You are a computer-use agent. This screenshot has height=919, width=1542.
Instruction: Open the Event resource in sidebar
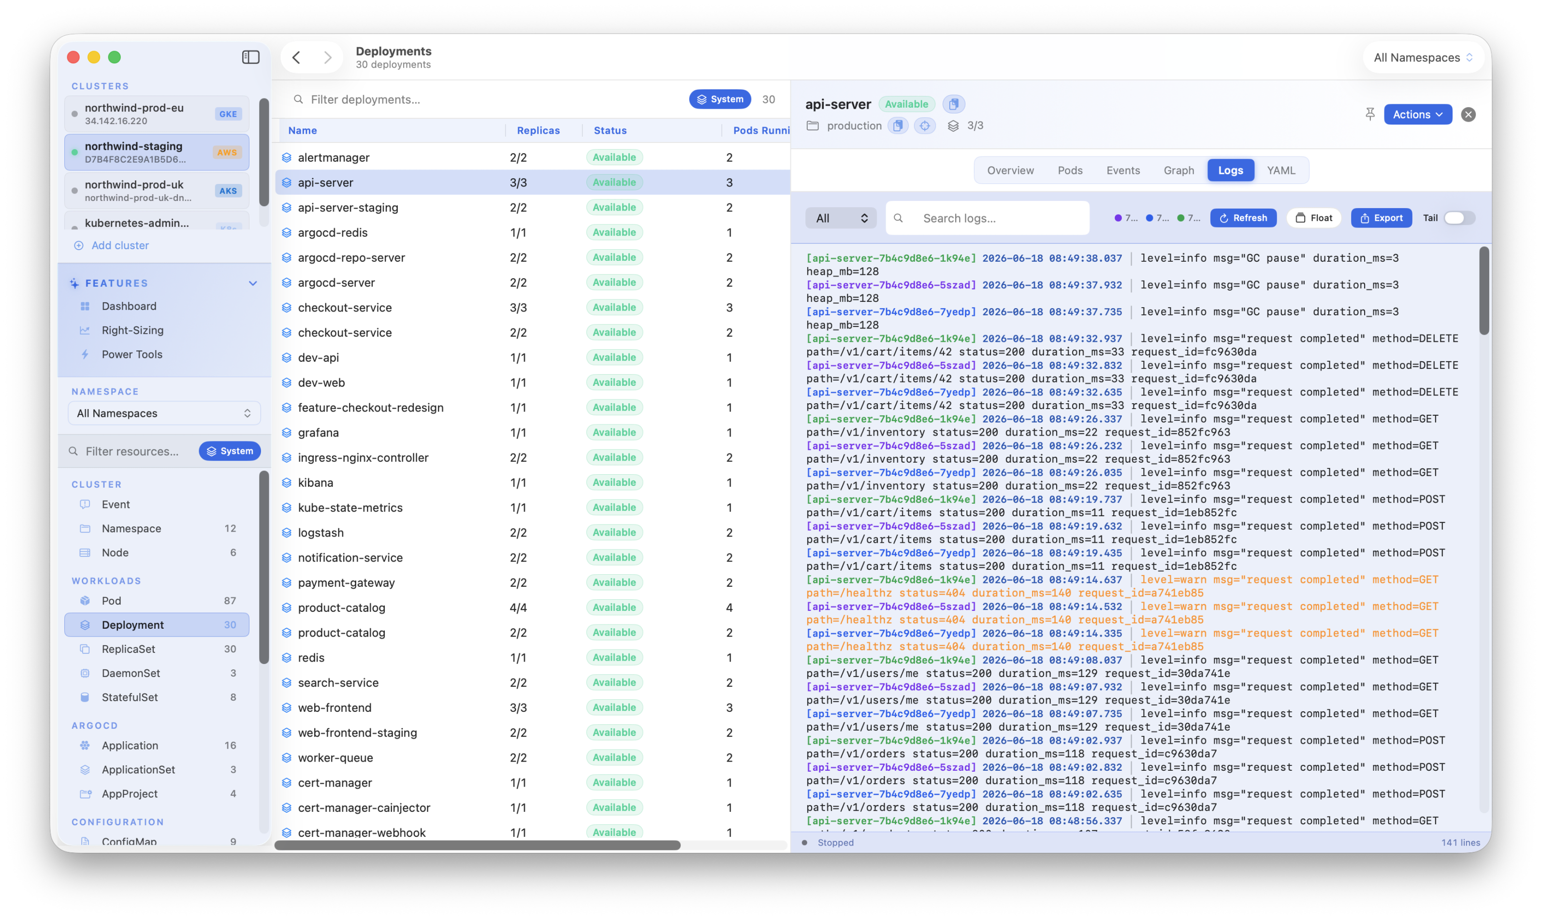(x=156, y=504)
